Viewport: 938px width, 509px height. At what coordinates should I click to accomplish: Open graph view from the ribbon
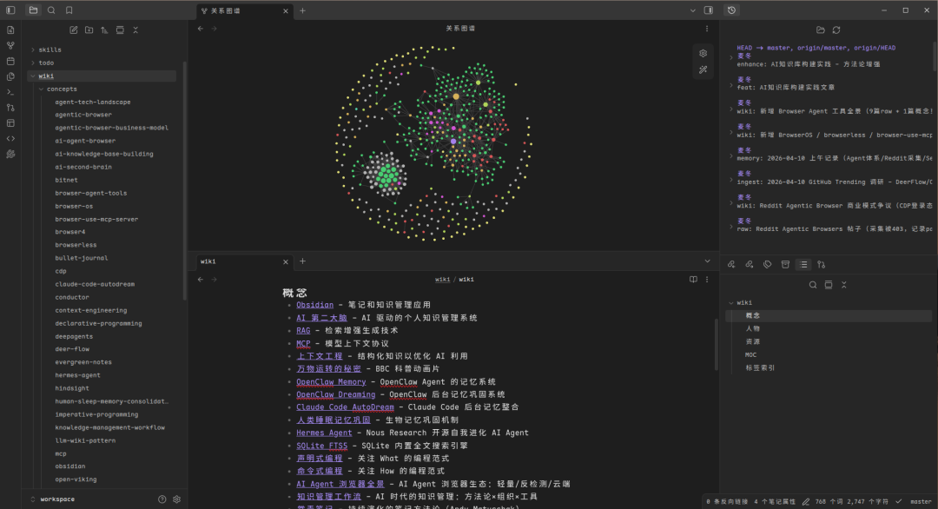(x=10, y=45)
